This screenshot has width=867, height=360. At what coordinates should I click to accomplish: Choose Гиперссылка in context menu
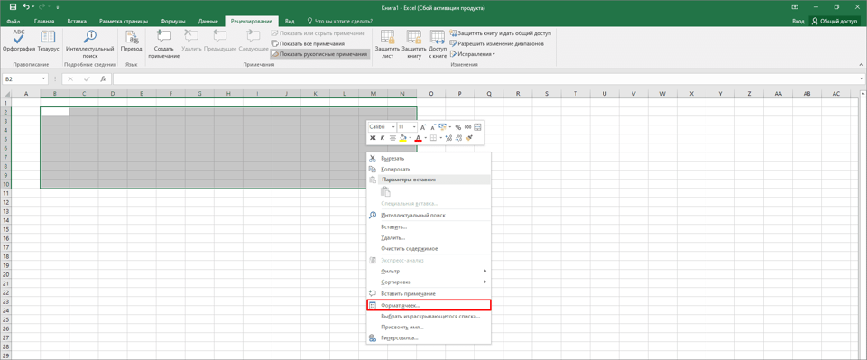429,337
